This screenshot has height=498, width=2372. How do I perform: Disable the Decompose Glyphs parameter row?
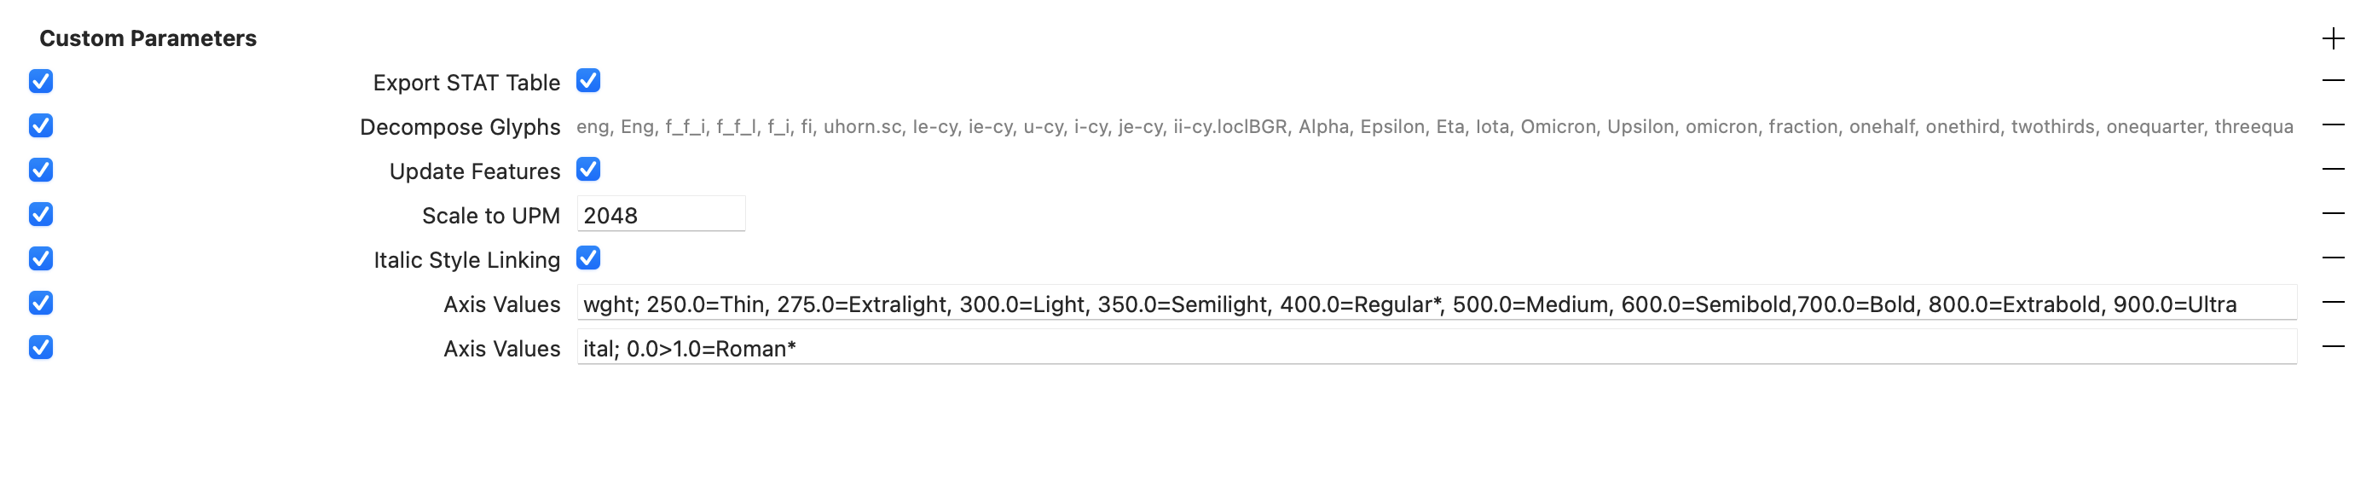tap(41, 125)
